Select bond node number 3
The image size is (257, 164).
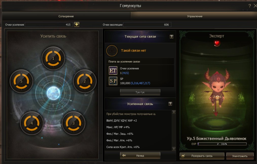[73, 123]
